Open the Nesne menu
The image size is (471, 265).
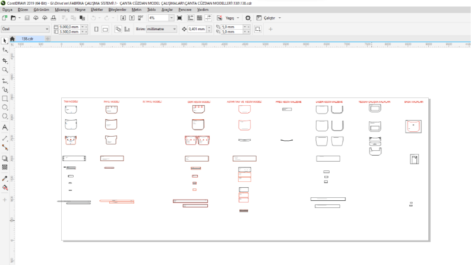pos(80,10)
